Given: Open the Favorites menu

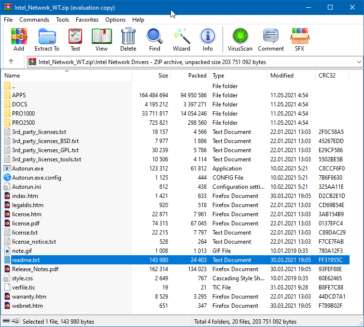Looking at the screenshot, I should point(87,20).
